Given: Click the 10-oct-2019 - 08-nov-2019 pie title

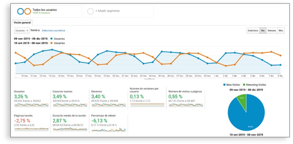Looking at the screenshot, I should (246, 135).
